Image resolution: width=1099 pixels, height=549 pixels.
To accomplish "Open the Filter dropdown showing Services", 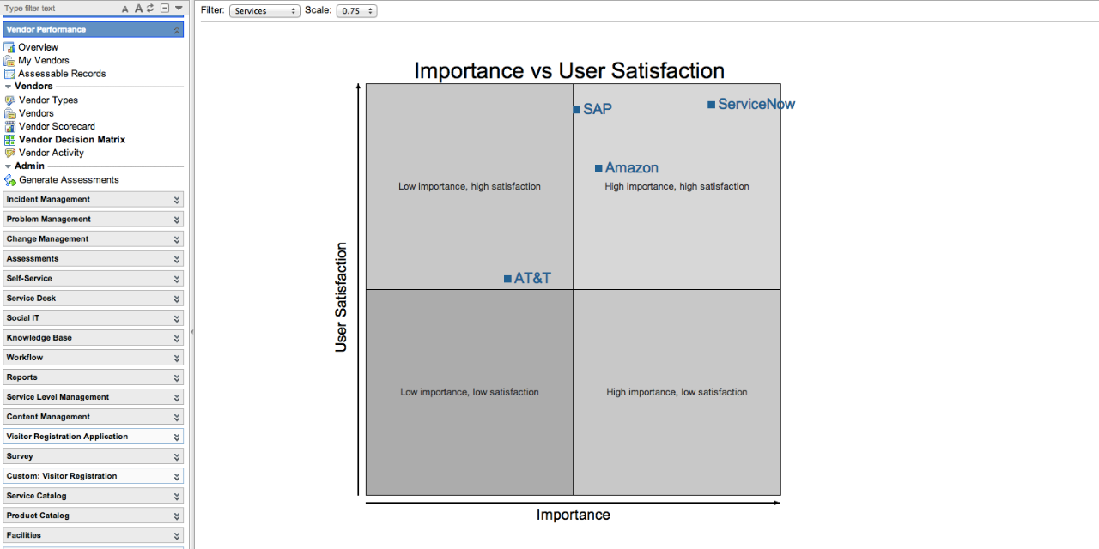I will click(x=264, y=11).
